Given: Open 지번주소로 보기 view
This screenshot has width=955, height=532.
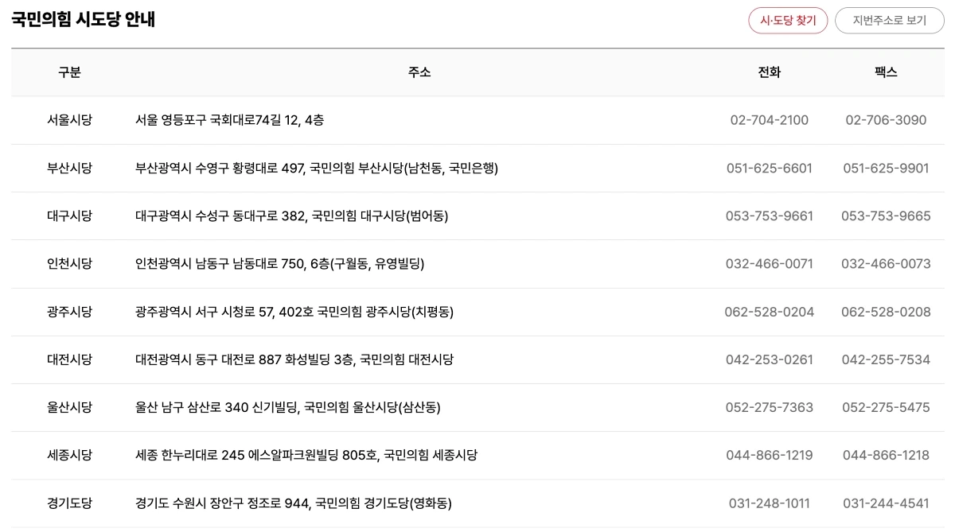Looking at the screenshot, I should click(886, 21).
